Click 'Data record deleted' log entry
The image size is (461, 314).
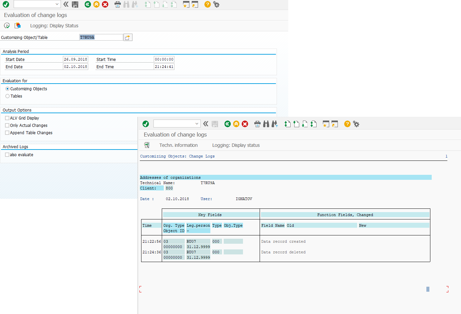283,252
